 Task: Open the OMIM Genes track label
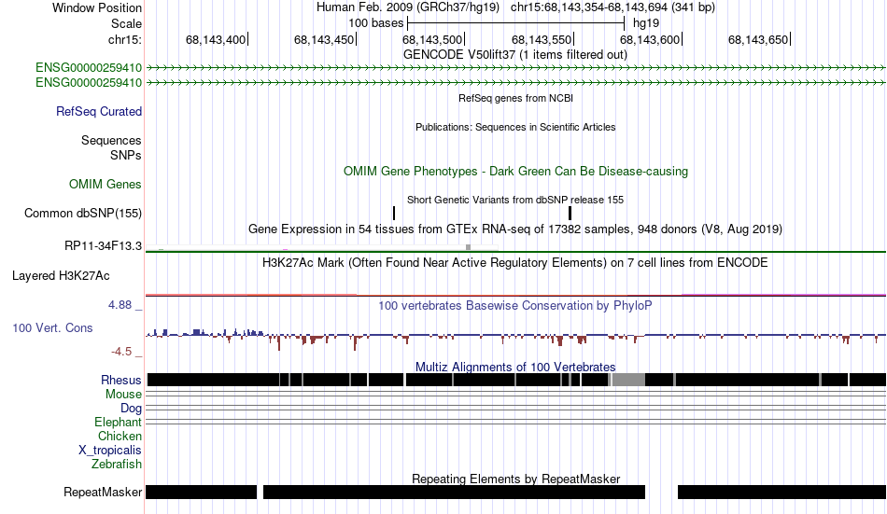coord(105,185)
